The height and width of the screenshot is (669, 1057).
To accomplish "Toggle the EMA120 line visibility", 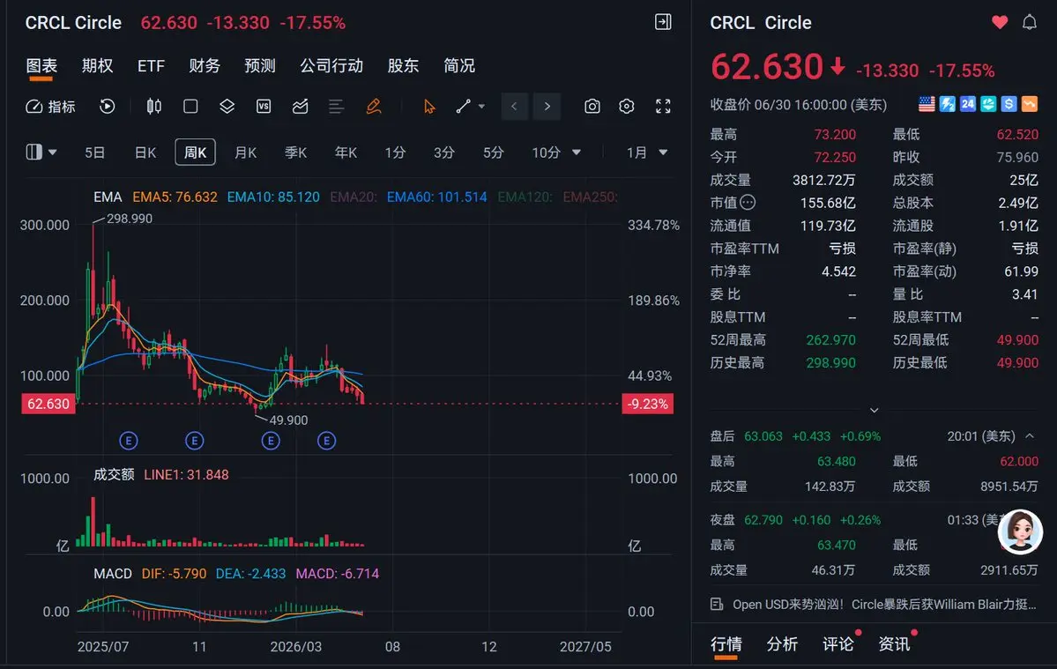I will pyautogui.click(x=525, y=197).
